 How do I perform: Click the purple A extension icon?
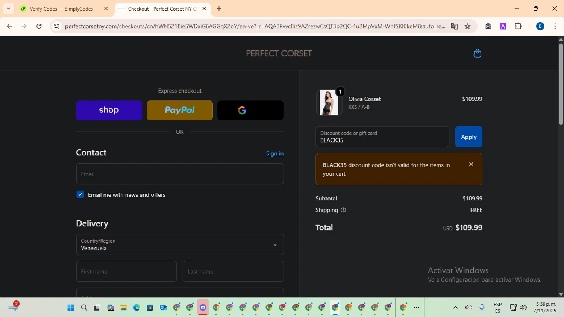[503, 26]
